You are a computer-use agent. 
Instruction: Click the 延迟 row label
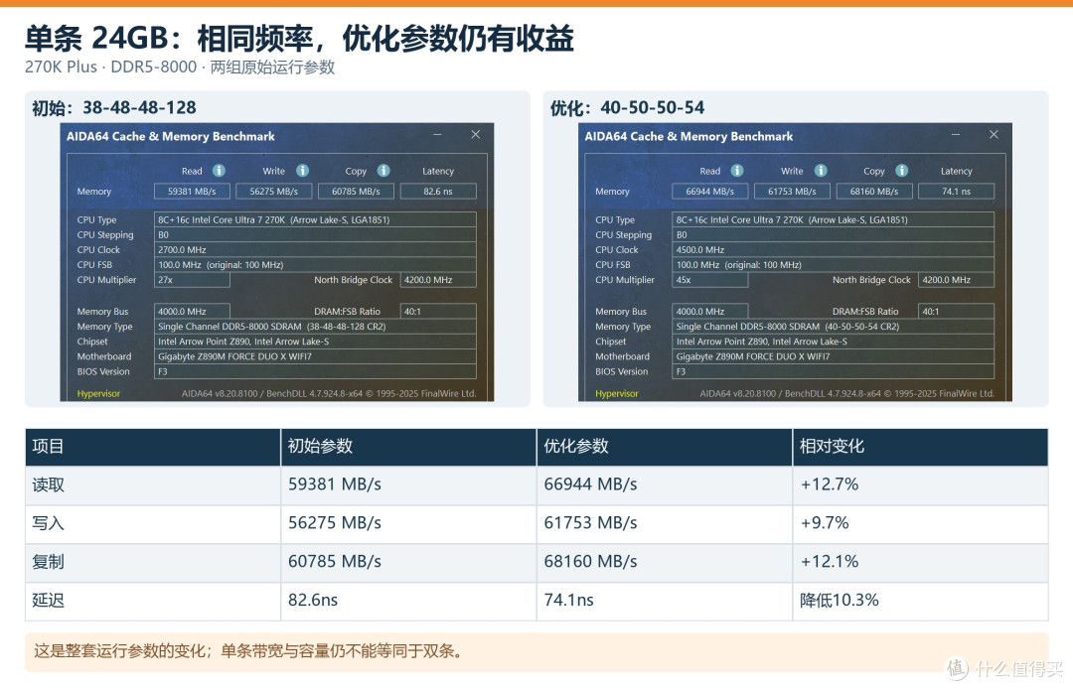[x=48, y=601]
